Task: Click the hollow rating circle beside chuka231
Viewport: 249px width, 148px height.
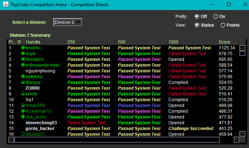Action: pyautogui.click(x=23, y=134)
